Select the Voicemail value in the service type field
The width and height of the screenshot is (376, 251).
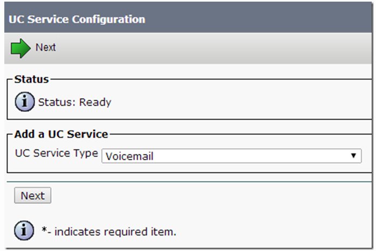coord(129,156)
